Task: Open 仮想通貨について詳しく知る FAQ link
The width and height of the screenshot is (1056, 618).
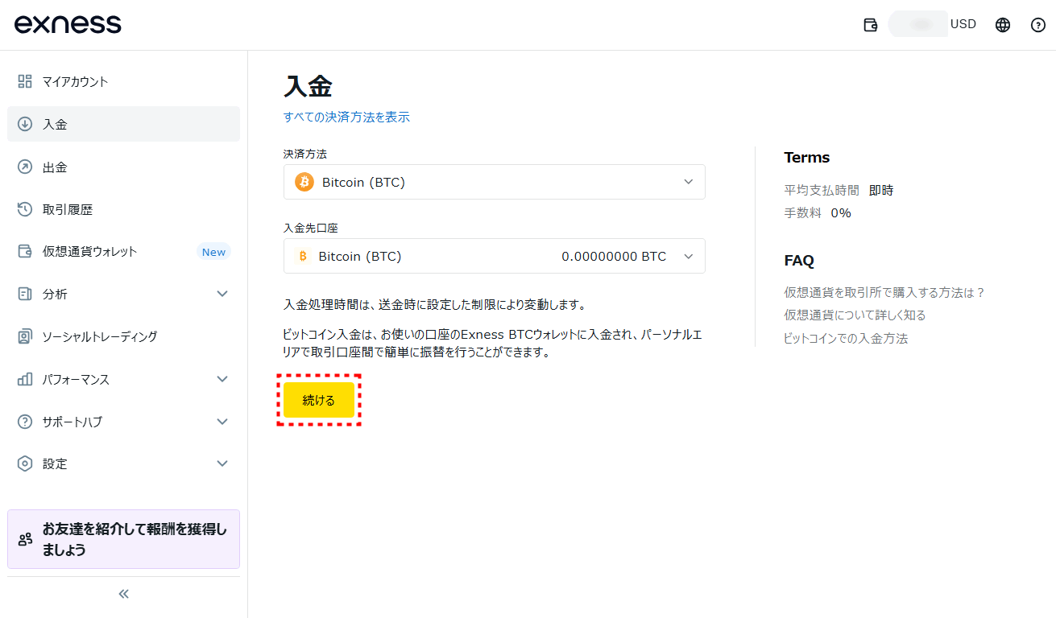Action: (855, 315)
